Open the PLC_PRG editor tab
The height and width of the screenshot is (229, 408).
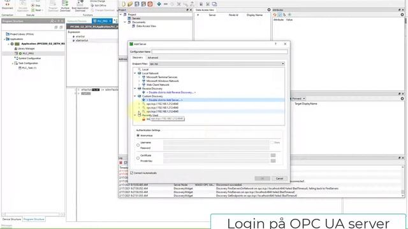tap(102, 21)
